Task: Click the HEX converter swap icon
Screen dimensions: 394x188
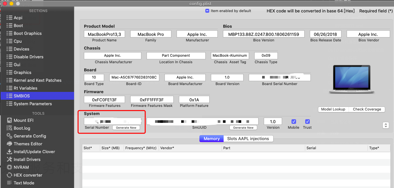Action: point(9,175)
